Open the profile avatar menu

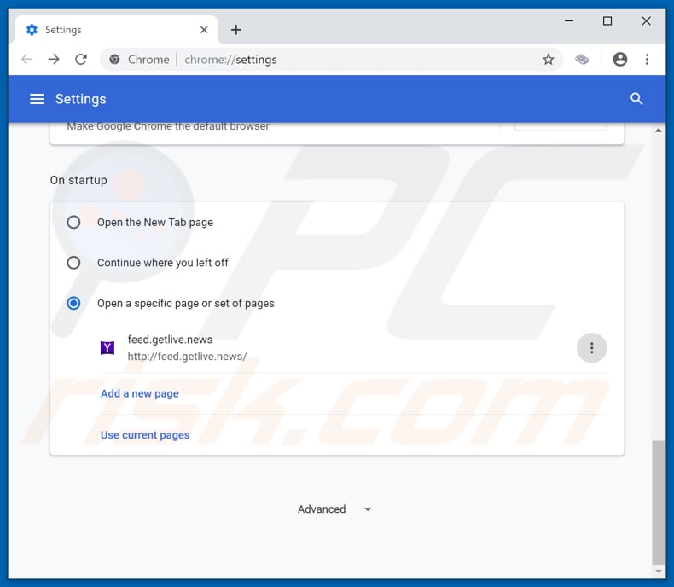620,60
